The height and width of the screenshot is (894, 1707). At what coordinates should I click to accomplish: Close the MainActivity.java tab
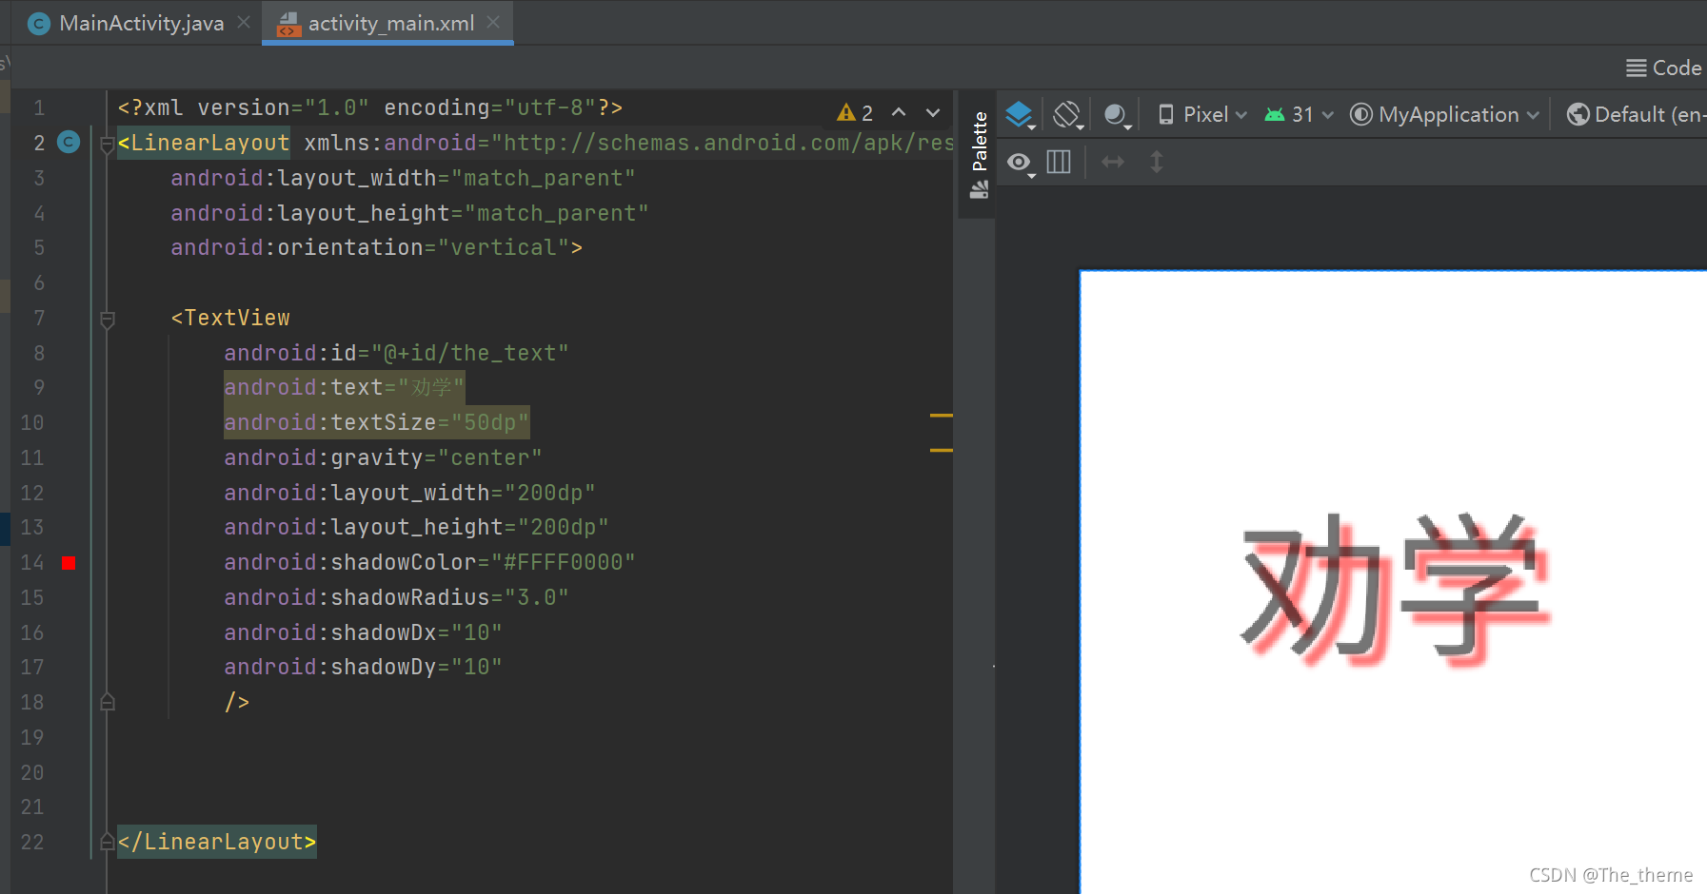coord(244,22)
